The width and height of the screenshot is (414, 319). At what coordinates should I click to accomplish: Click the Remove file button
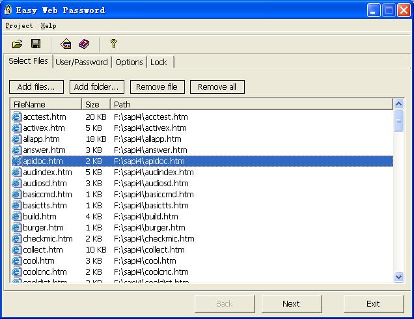point(157,87)
